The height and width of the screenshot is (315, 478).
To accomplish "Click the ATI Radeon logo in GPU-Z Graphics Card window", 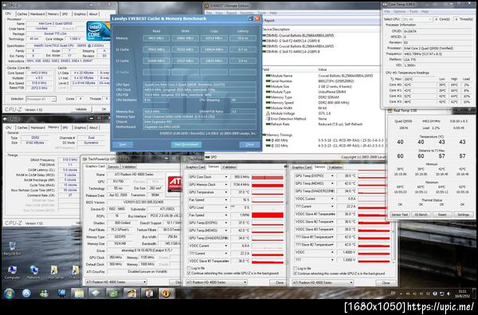I will point(174,184).
